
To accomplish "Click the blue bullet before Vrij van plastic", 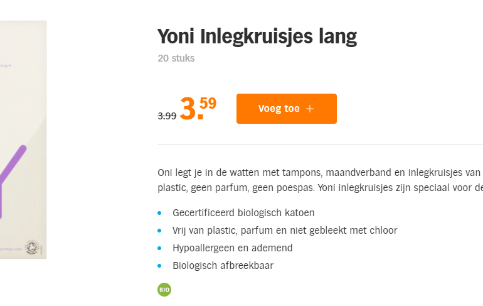I will click(x=160, y=231).
